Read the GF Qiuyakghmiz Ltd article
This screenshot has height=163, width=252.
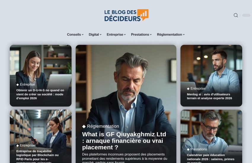pyautogui.click(x=124, y=141)
